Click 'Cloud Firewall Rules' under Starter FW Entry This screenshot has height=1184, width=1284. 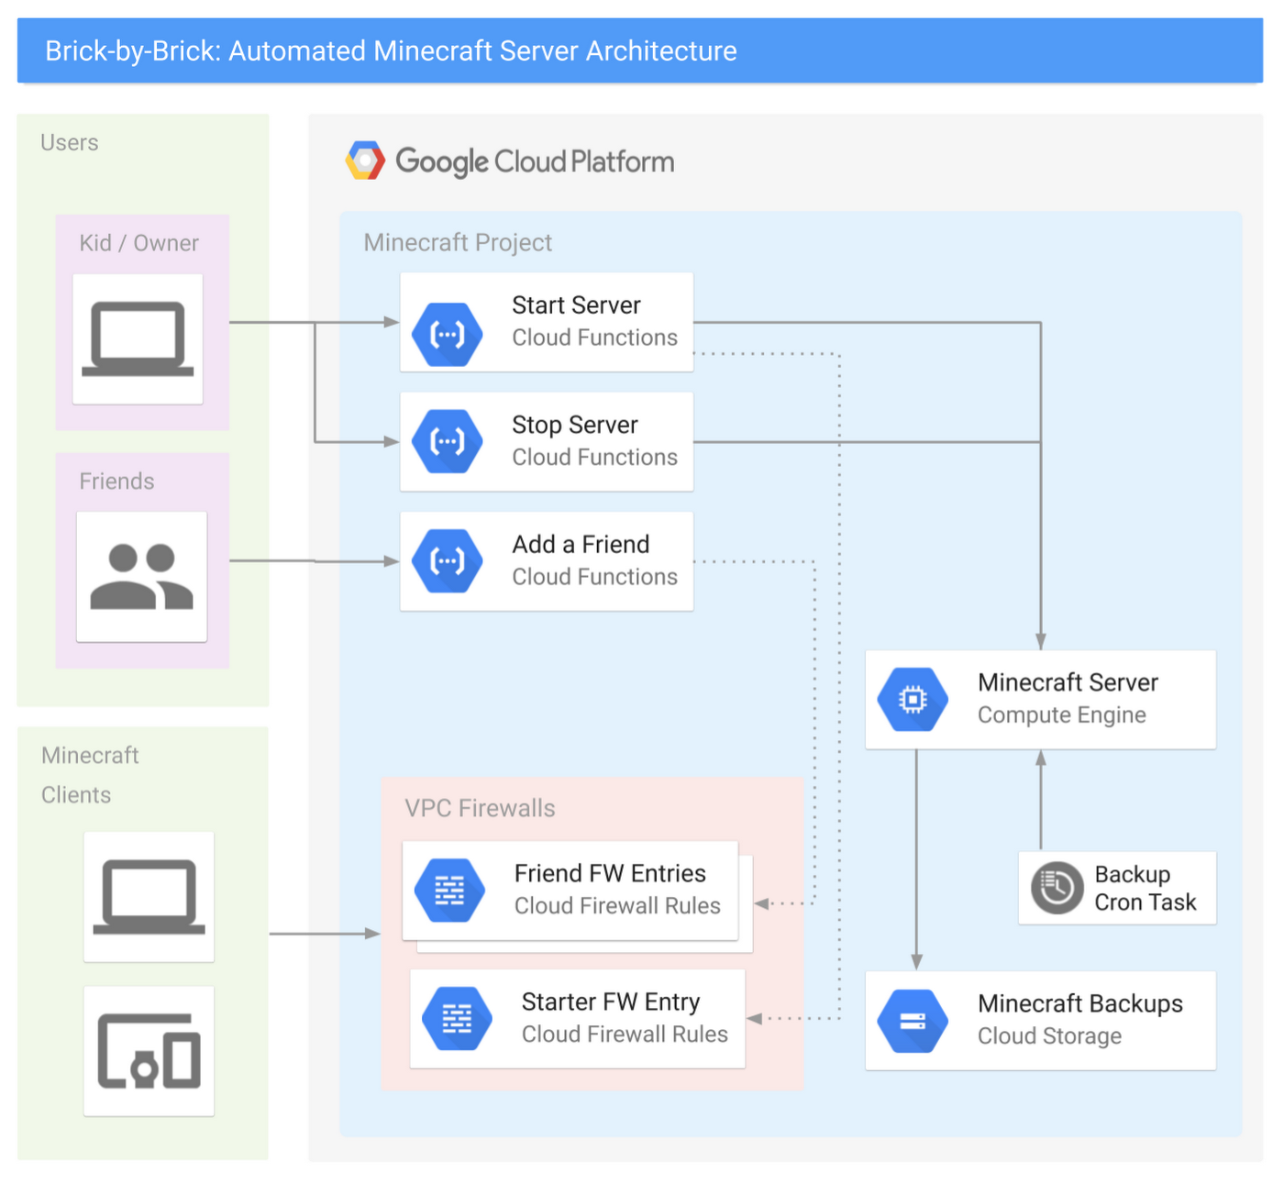tap(625, 1035)
